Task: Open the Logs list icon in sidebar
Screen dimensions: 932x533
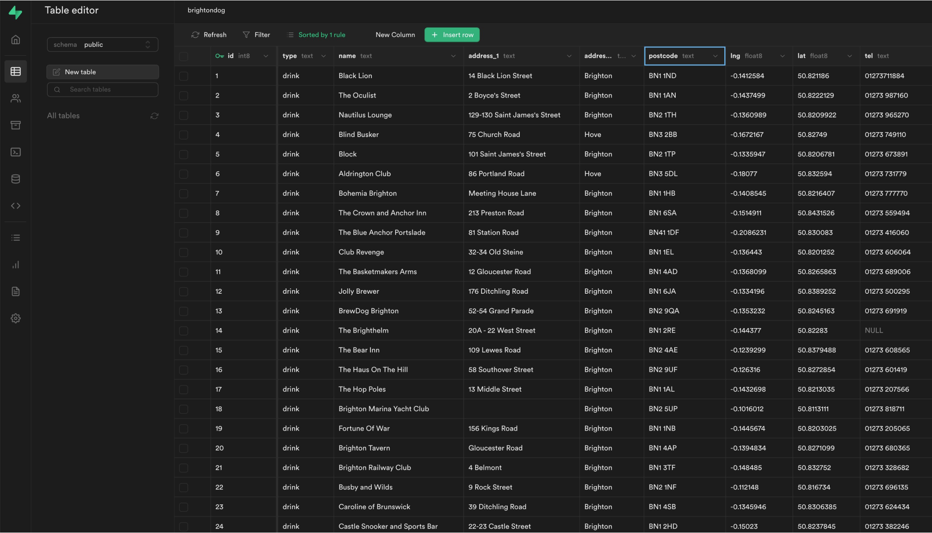Action: click(x=16, y=238)
